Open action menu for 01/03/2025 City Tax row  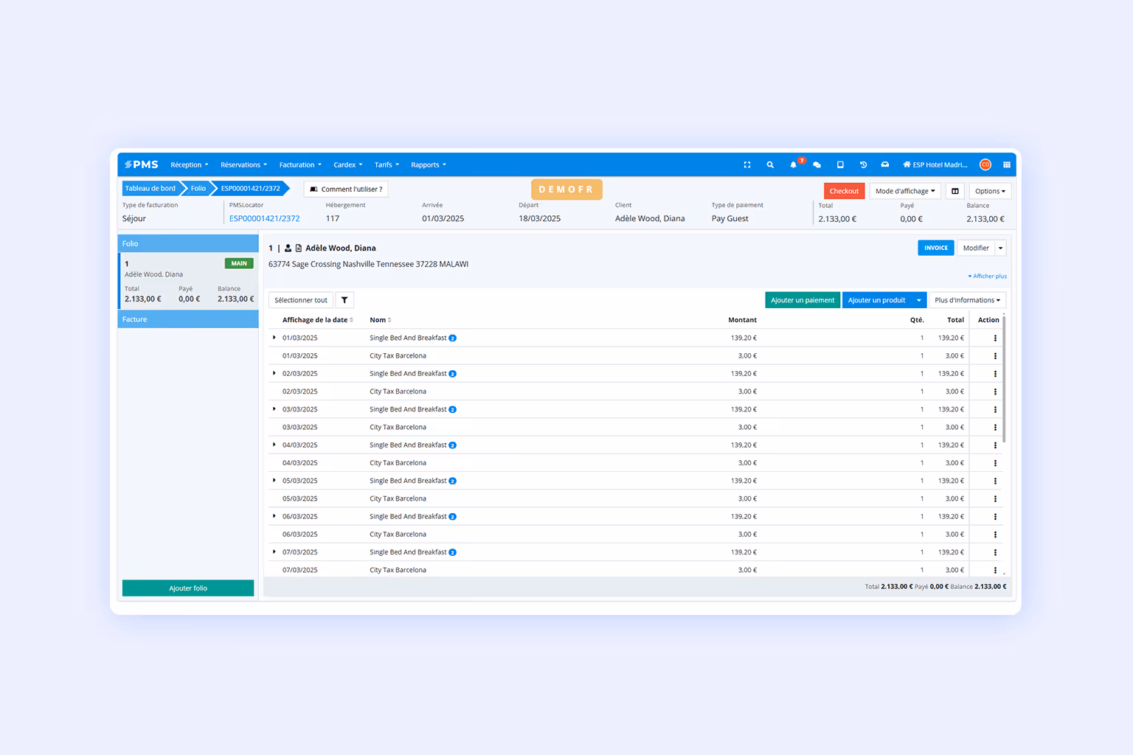[995, 356]
